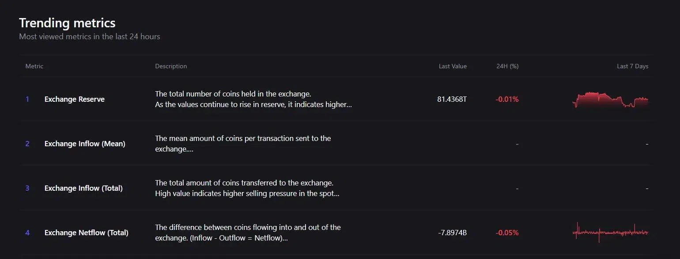The width and height of the screenshot is (680, 259).
Task: Click the Description column header
Action: (171, 66)
